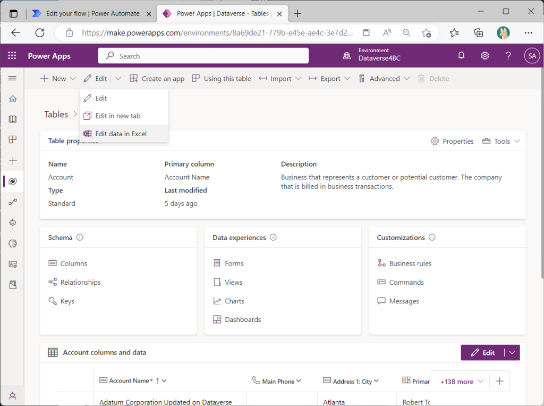
Task: Click the virtual agent icon at sidebar bottom
Action: coord(13,395)
